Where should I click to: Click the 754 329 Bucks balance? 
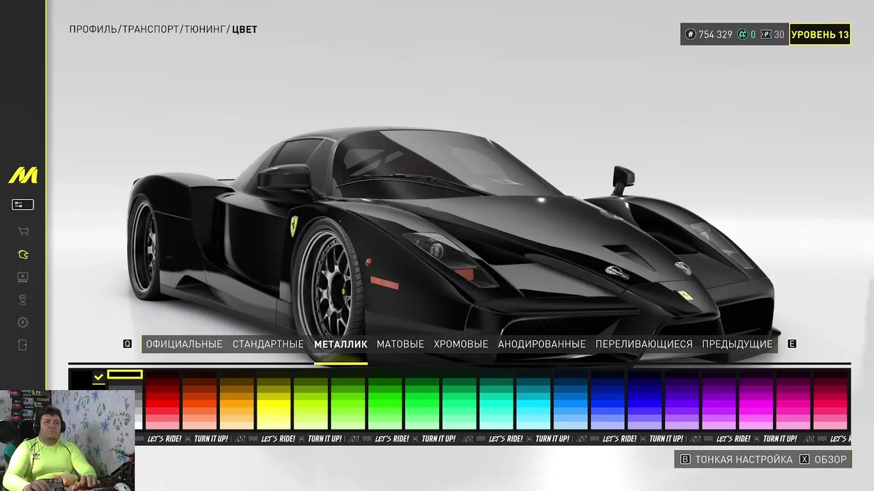point(715,35)
